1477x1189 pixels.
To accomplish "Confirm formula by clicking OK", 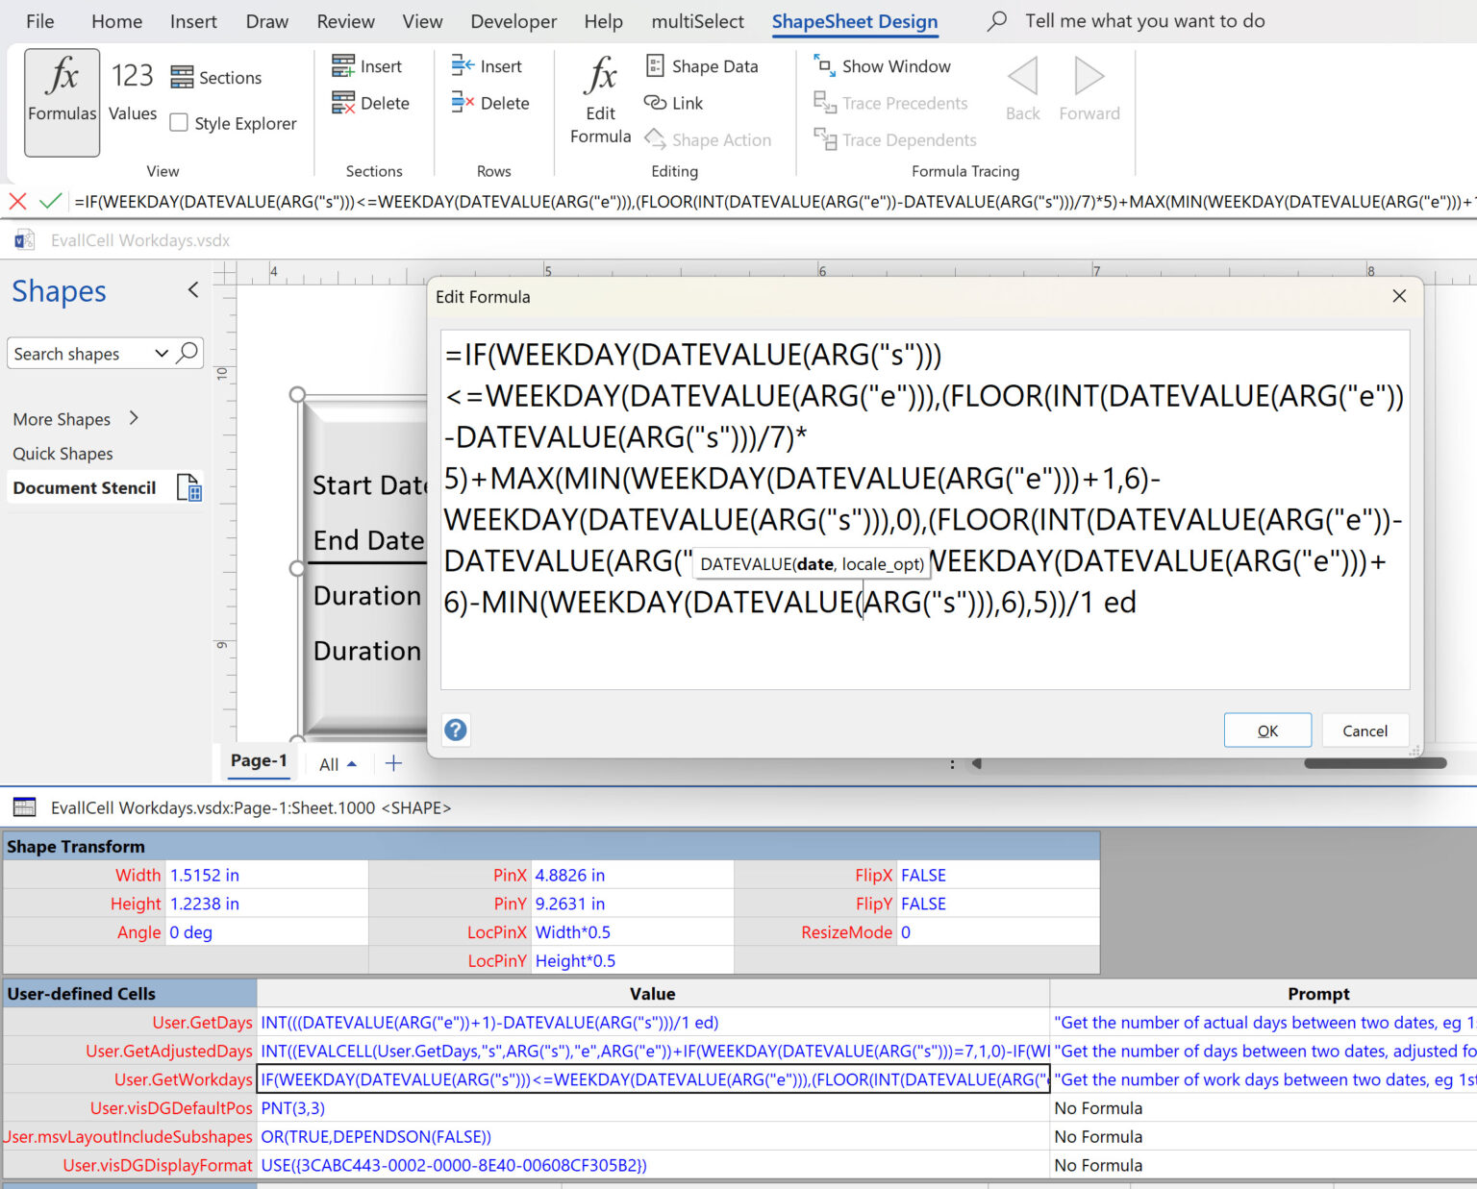I will (x=1267, y=730).
